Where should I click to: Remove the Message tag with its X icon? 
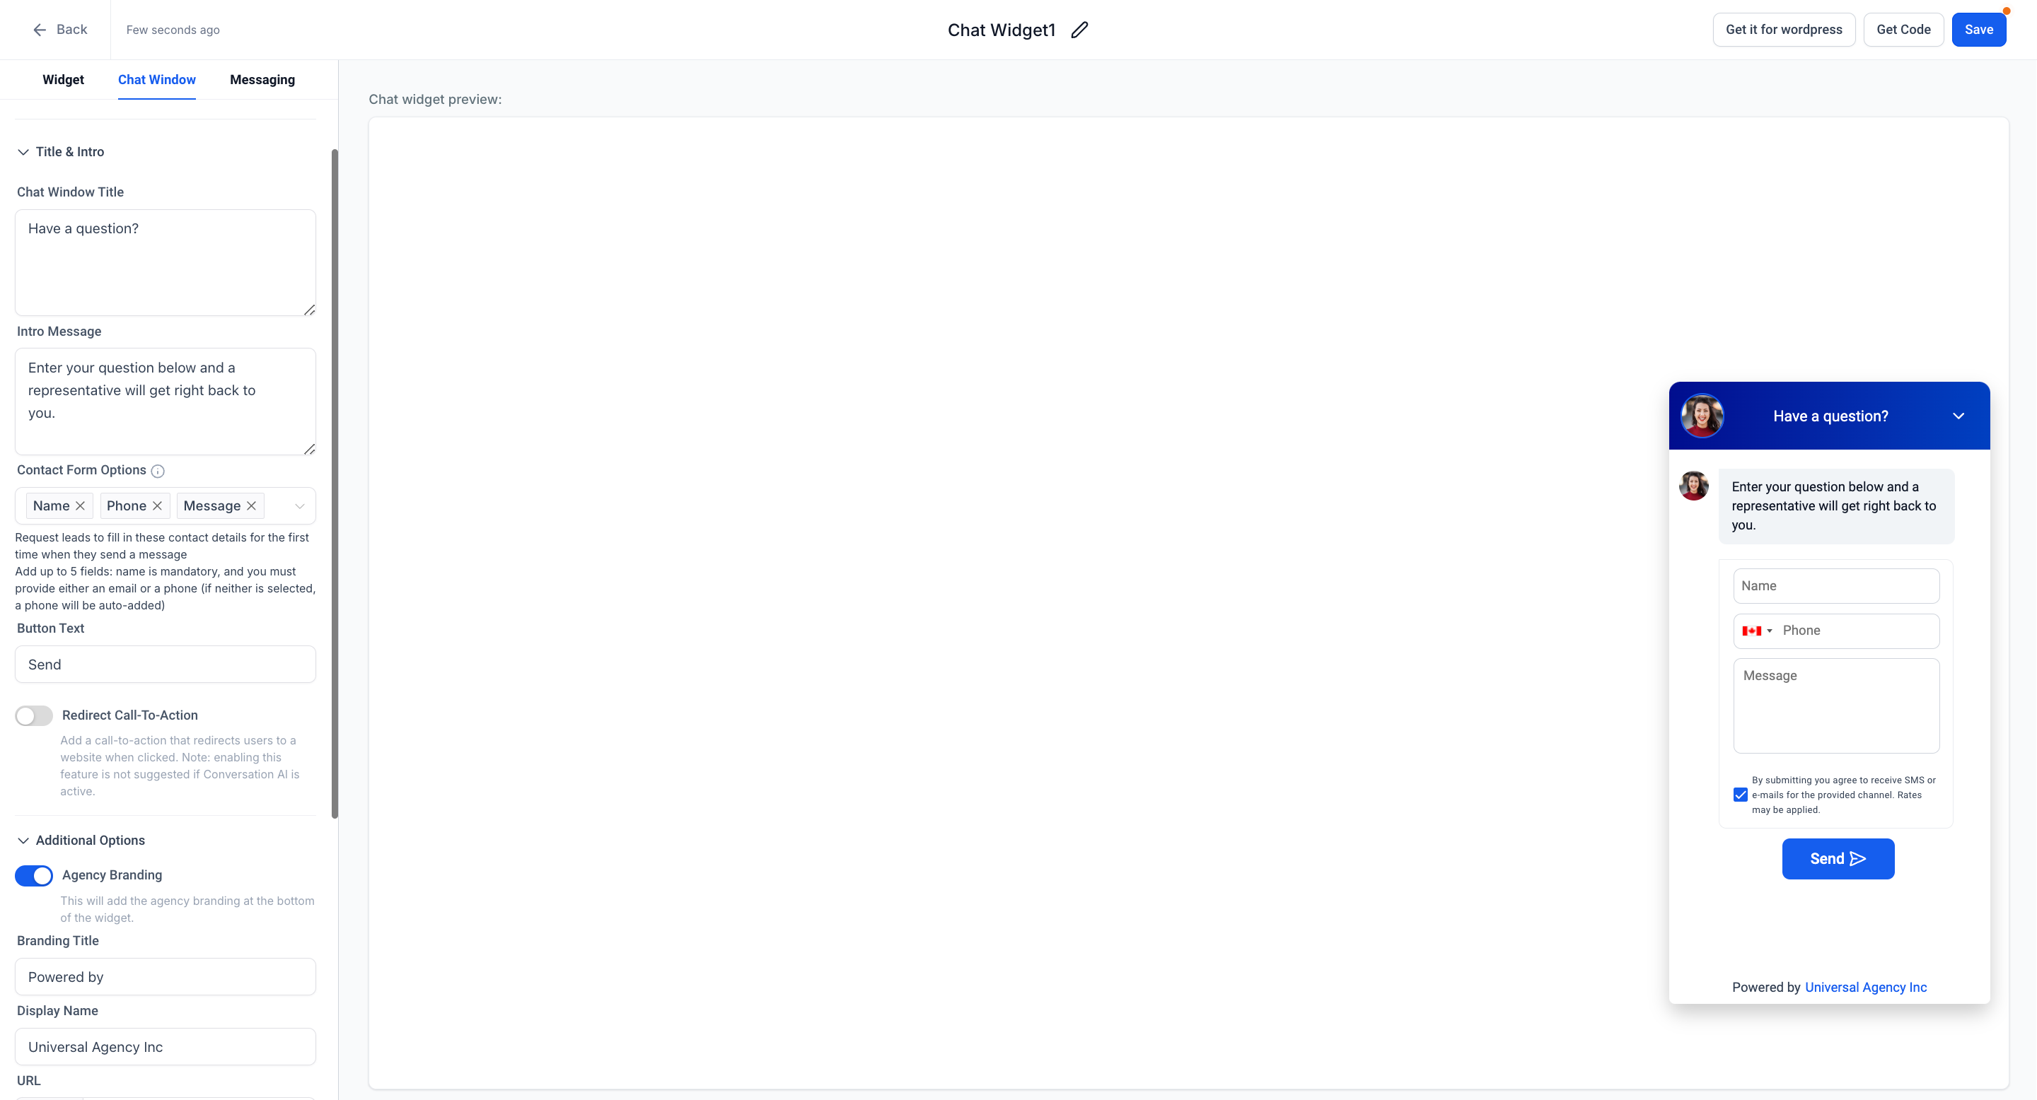tap(252, 505)
